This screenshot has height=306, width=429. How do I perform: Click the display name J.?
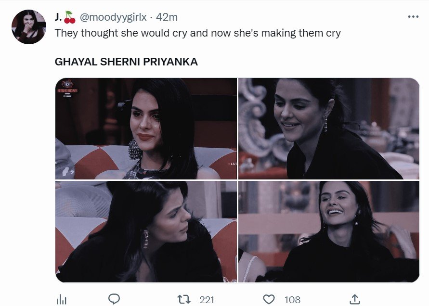(58, 16)
